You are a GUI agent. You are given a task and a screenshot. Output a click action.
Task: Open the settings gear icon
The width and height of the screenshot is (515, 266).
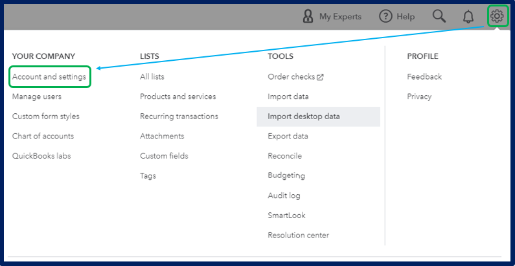coord(497,16)
